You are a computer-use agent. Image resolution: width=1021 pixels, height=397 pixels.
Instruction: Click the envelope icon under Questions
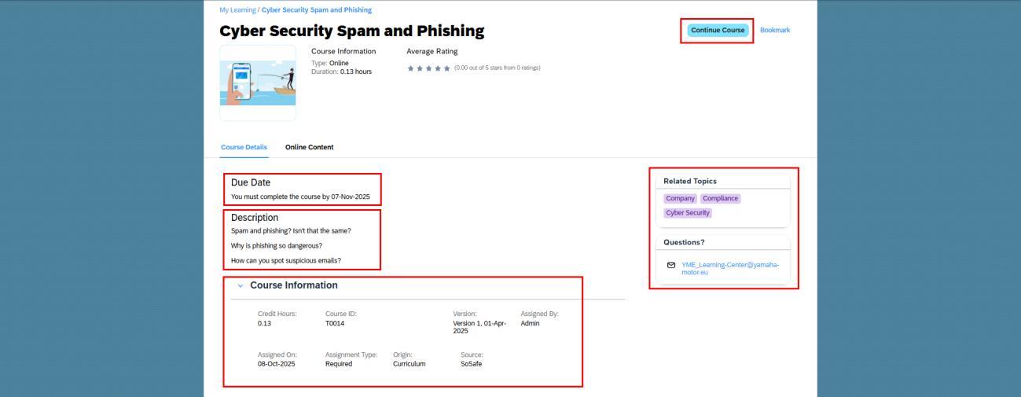pyautogui.click(x=670, y=265)
